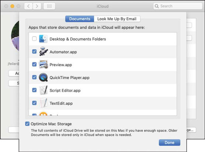Click the Done button
This screenshot has height=152, width=205.
point(170,142)
